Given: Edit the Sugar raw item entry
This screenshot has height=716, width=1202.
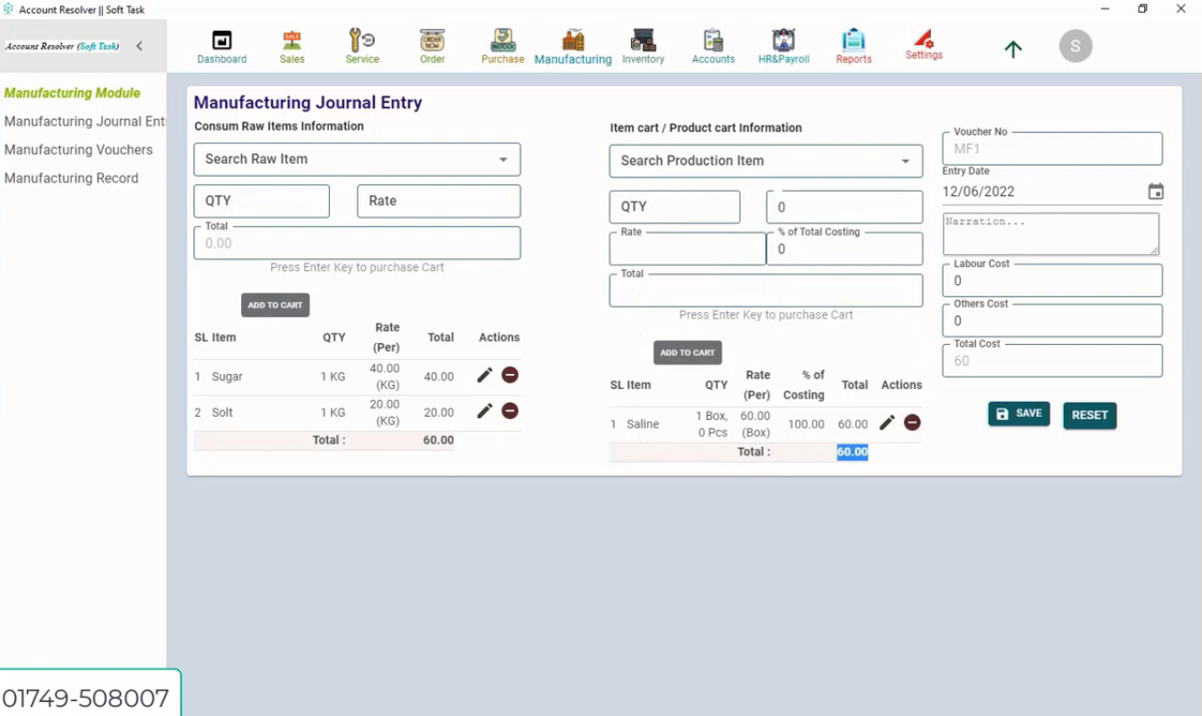Looking at the screenshot, I should coord(484,375).
